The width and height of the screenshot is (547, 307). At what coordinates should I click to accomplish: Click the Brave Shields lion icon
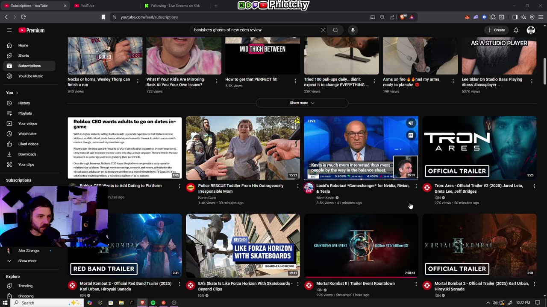click(402, 17)
